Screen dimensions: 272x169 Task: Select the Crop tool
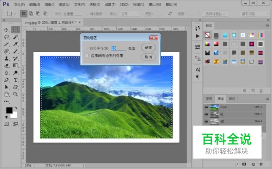tap(6, 44)
